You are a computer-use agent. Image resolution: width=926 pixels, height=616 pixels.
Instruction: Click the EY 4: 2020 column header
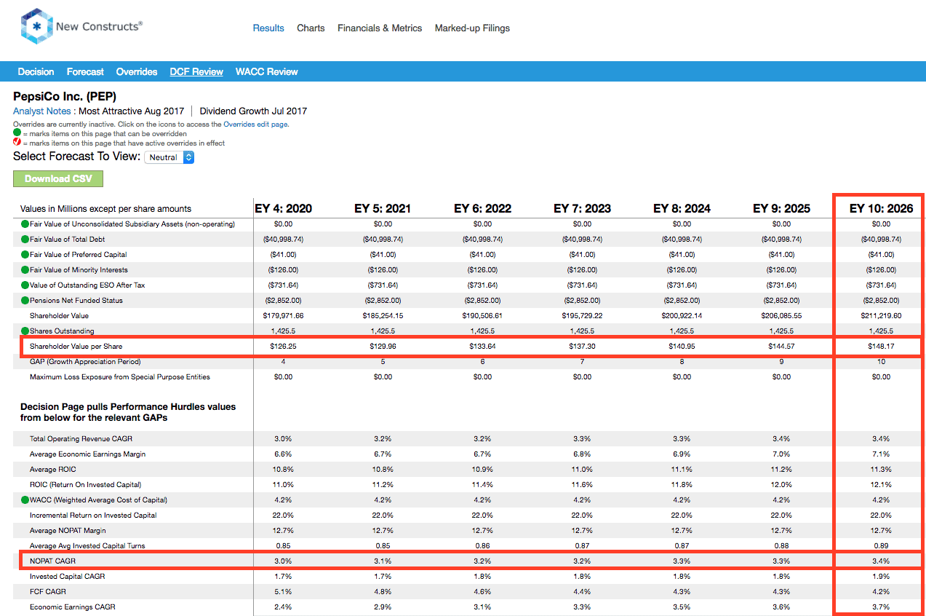pos(283,208)
